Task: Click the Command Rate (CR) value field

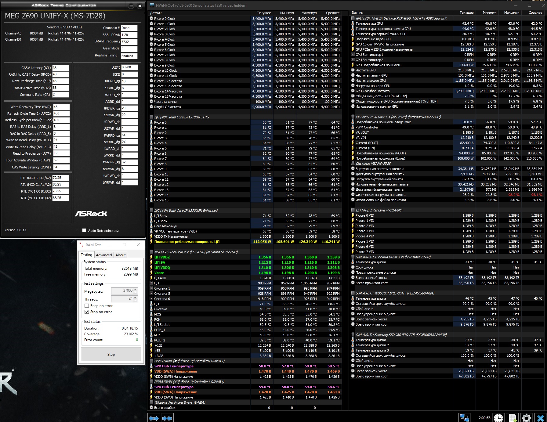Action: click(x=60, y=95)
